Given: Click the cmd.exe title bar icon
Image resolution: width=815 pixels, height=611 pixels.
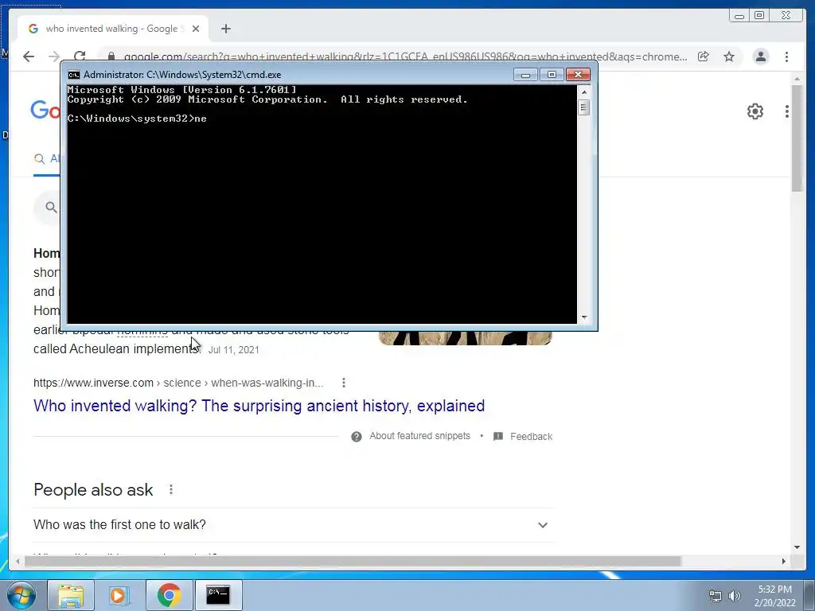Looking at the screenshot, I should coord(74,75).
